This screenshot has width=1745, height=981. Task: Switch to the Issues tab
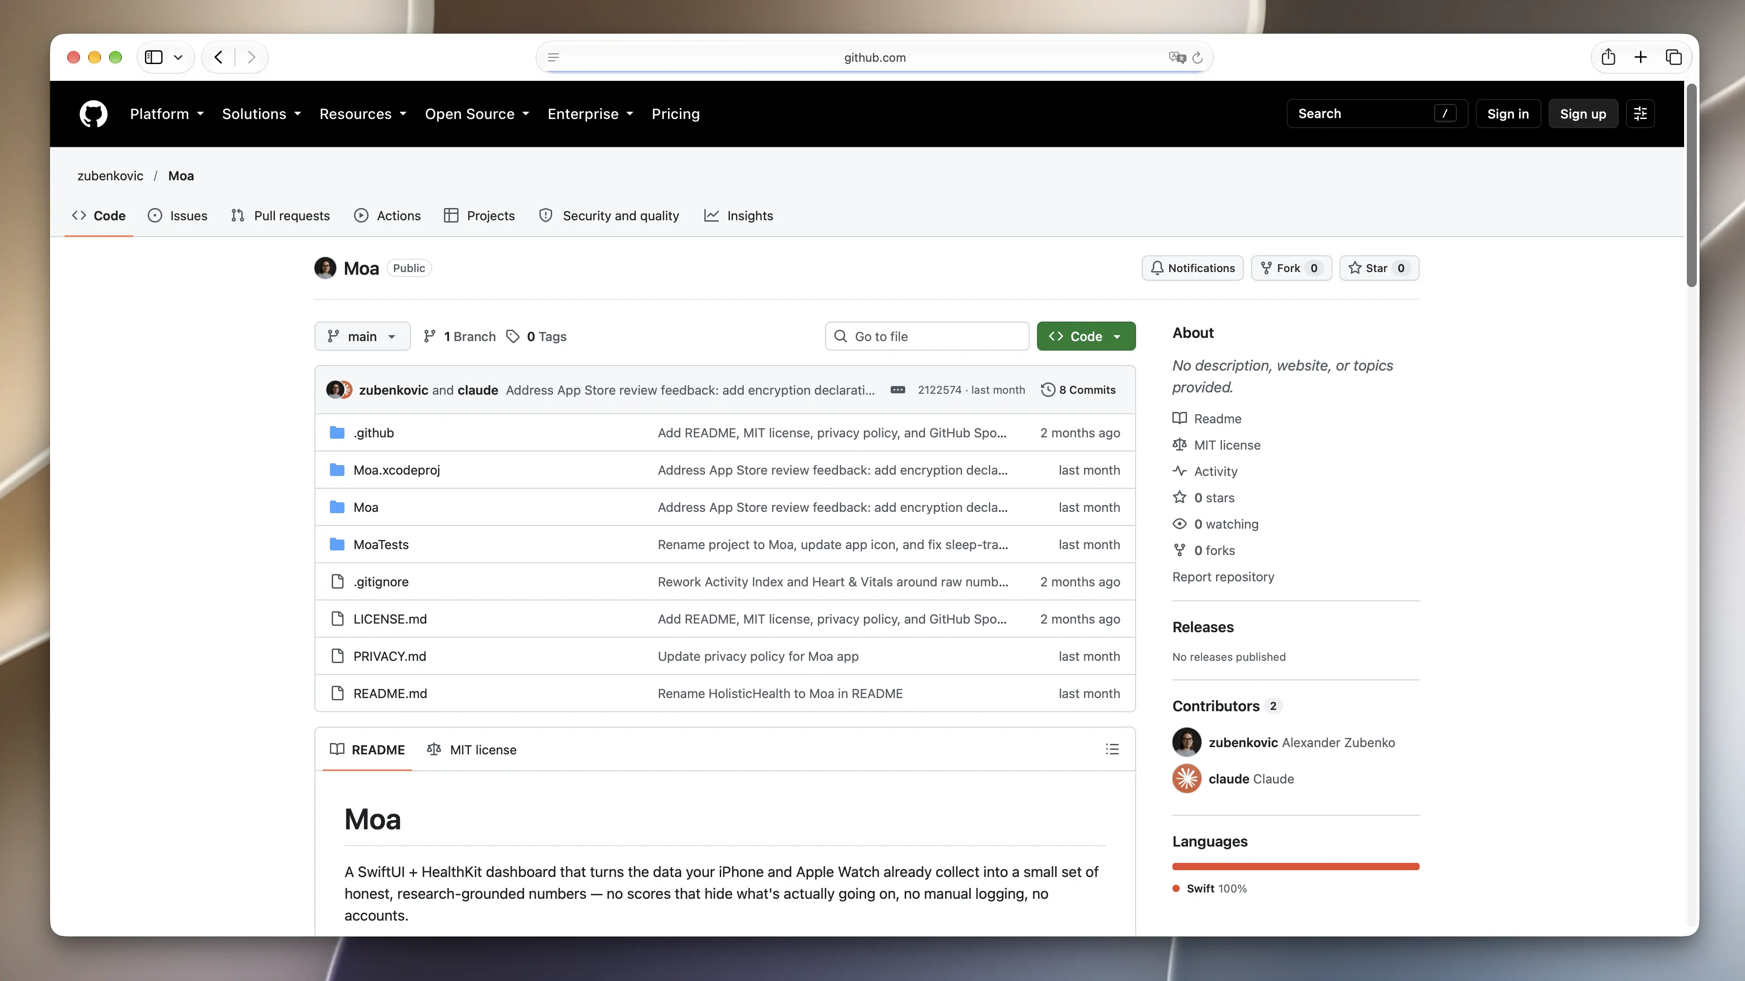(178, 215)
